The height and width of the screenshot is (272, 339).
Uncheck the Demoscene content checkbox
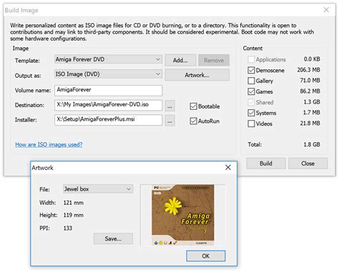click(251, 70)
